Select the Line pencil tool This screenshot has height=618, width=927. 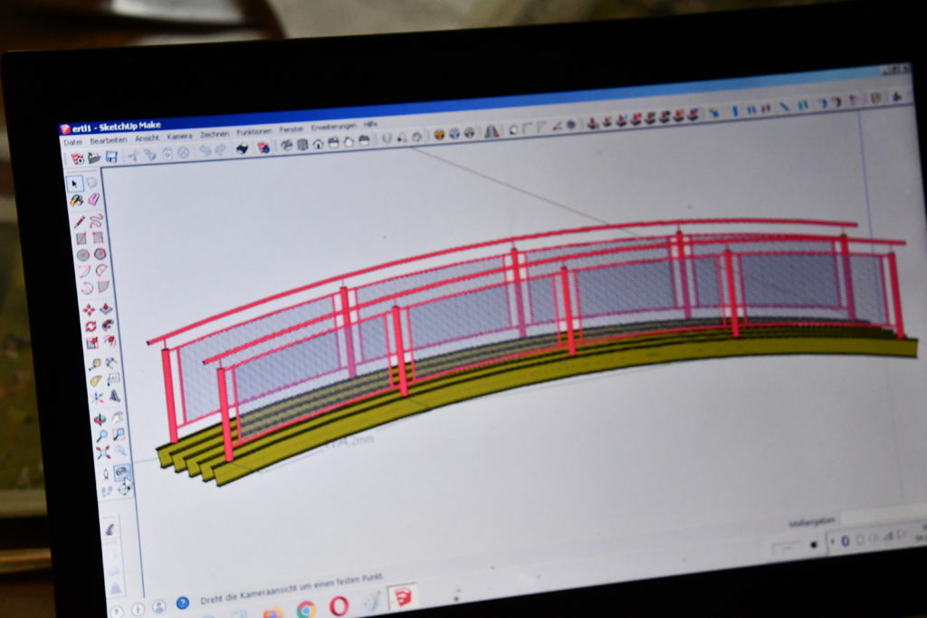tap(80, 223)
